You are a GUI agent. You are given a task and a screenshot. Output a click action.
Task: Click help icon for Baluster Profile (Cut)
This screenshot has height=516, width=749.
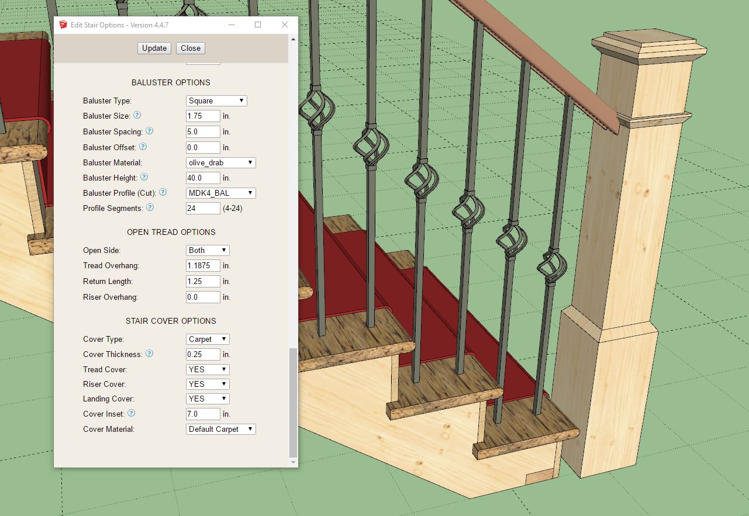pos(163,192)
